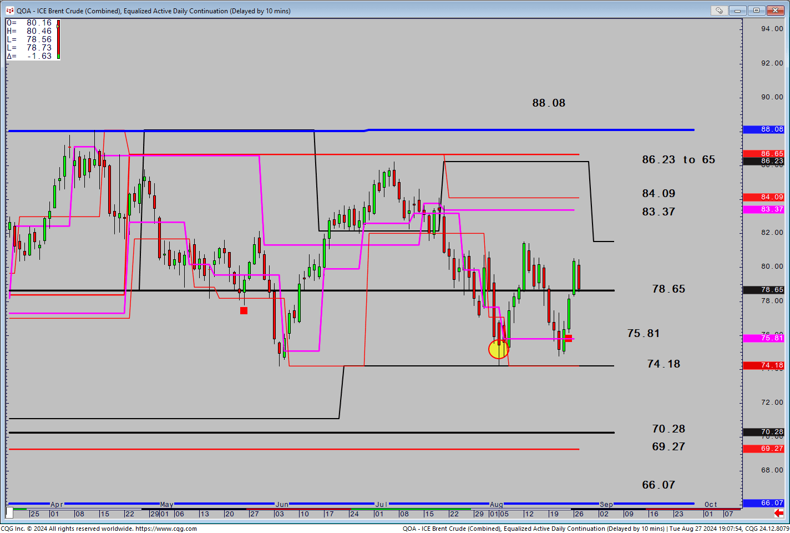Click the 68.00 price scale label

point(772,470)
